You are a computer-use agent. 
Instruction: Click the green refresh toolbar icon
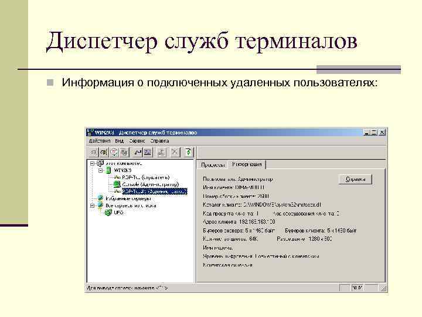click(188, 152)
